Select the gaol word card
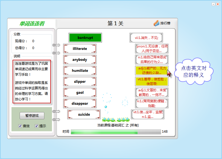The width and height of the screenshot is (222, 159). (x=80, y=92)
